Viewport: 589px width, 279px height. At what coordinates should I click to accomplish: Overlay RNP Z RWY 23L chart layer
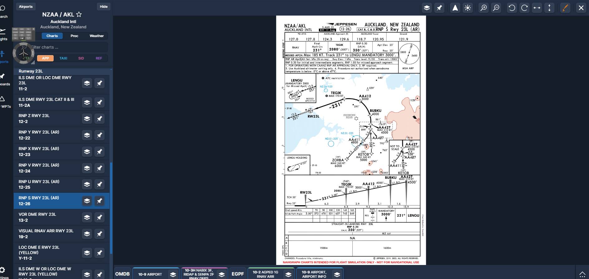[x=87, y=119]
